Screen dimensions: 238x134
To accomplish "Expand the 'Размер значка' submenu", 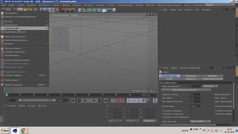I will coord(25,25).
